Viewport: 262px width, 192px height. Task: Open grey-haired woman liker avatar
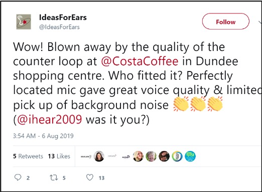point(151,156)
